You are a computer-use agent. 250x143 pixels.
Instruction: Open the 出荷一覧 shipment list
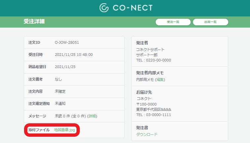(210, 22)
